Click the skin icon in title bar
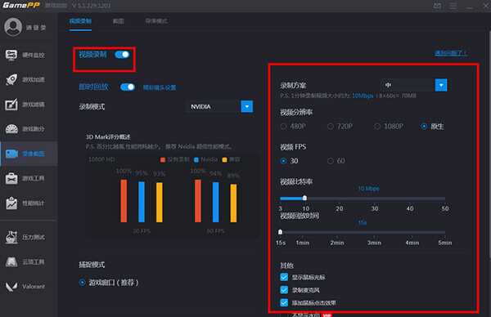Image resolution: width=491 pixels, height=317 pixels. [438, 6]
